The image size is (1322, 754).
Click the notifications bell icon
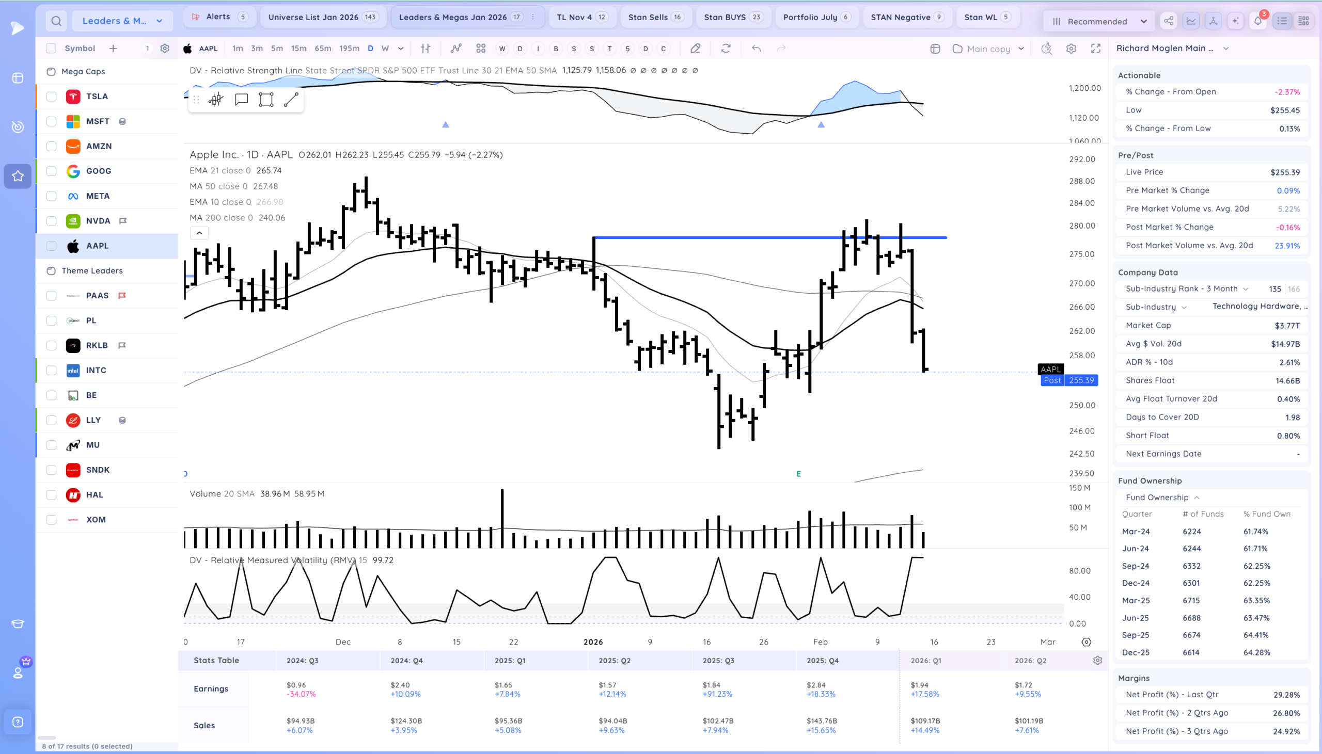1258,21
